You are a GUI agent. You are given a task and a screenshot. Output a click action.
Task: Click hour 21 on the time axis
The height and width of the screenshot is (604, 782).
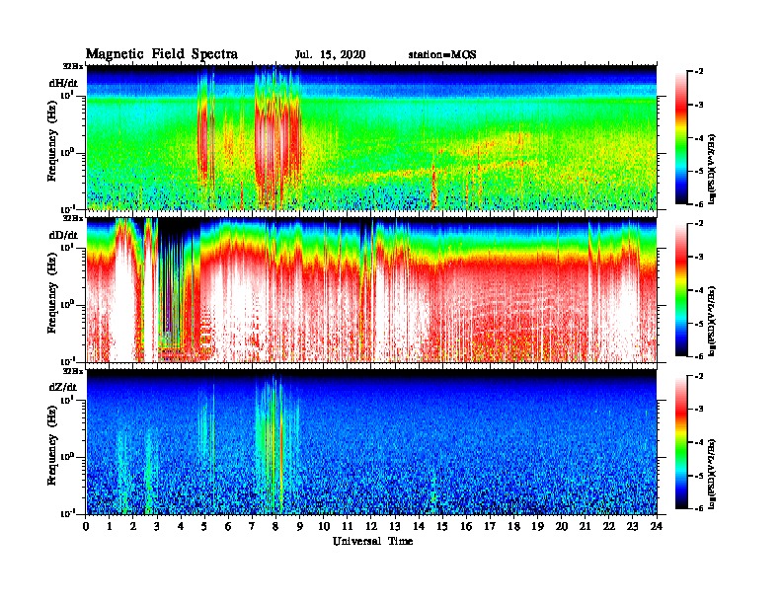[585, 527]
